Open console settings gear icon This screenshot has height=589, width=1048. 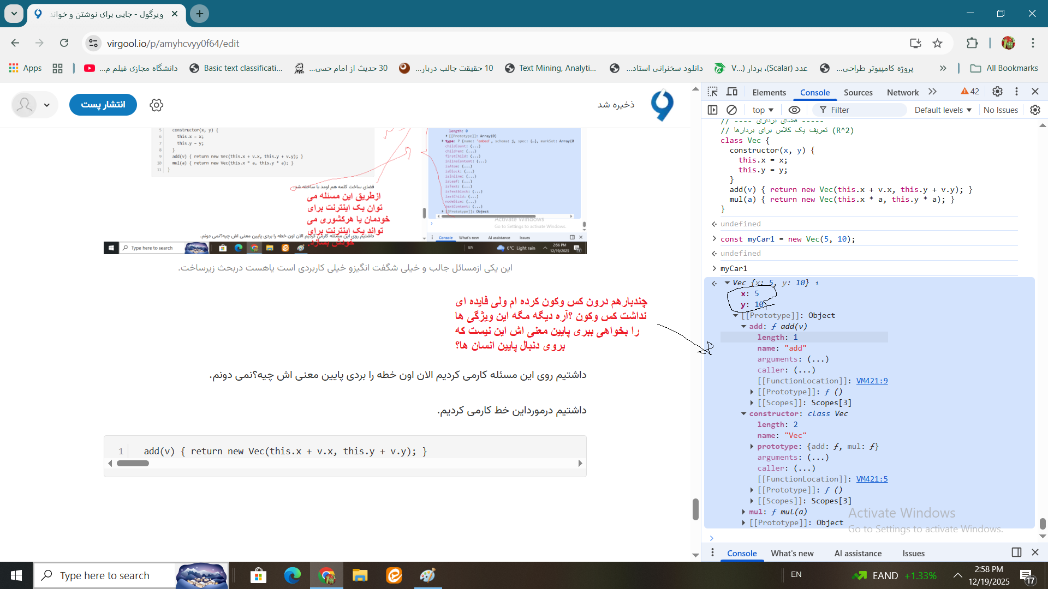point(1035,110)
